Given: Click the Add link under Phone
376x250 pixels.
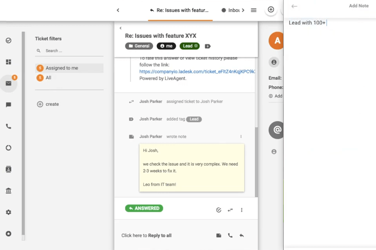Looking at the screenshot, I should [275, 96].
